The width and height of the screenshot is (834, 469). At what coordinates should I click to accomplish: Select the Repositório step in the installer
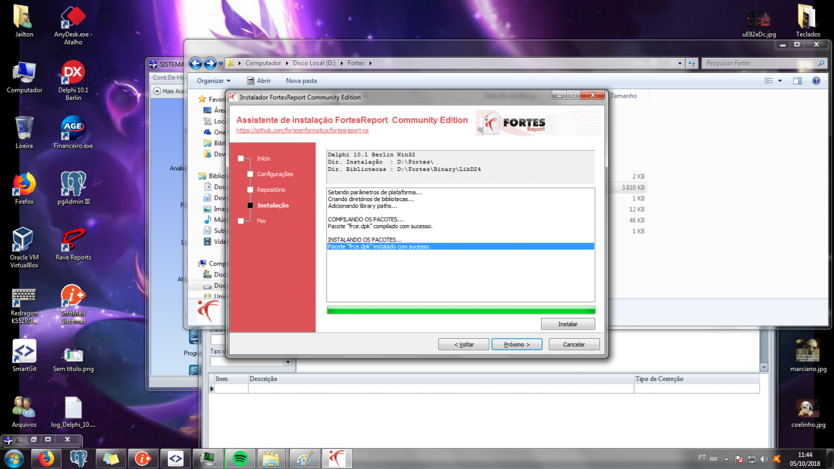271,190
